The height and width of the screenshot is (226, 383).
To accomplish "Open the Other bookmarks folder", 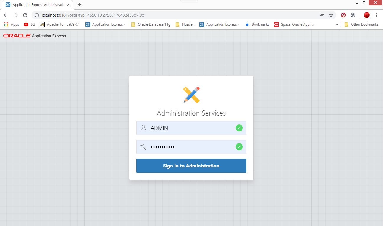I will pyautogui.click(x=361, y=24).
